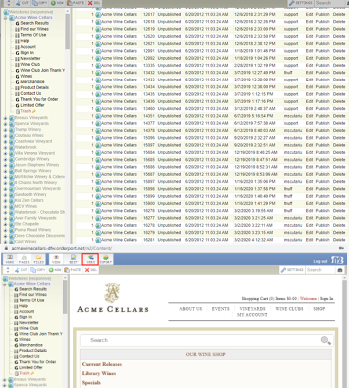Click Delete on row 14351

339,116
